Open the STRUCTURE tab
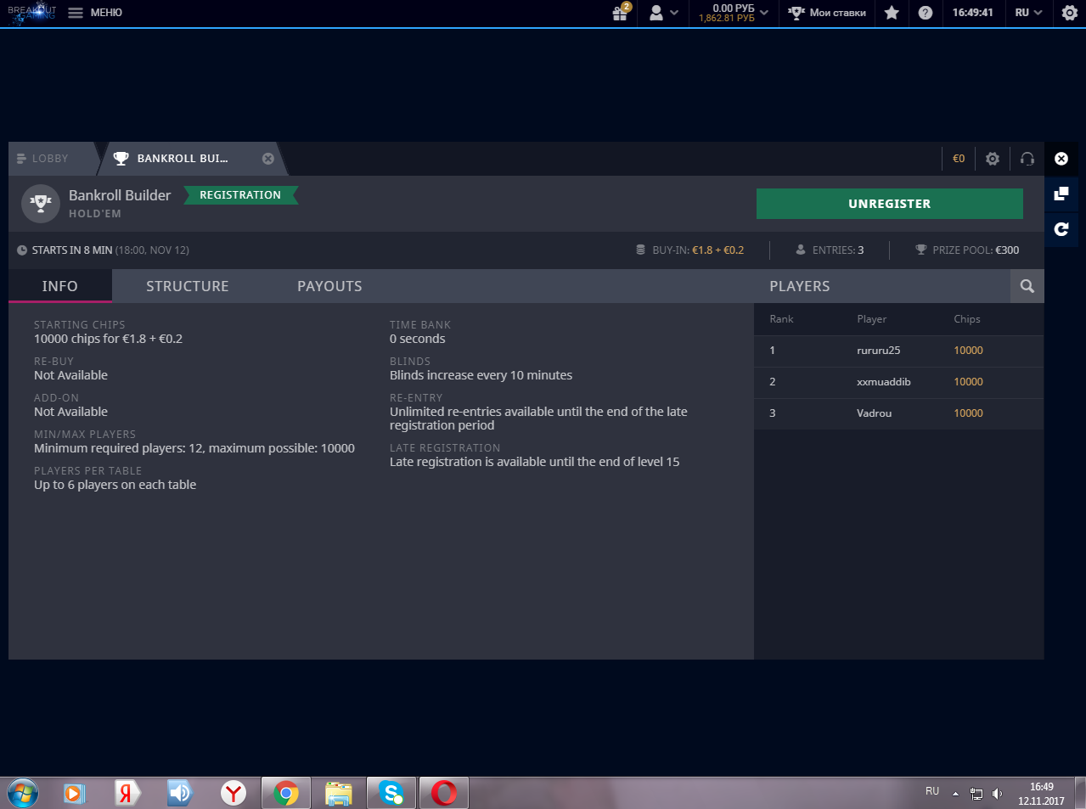 click(x=188, y=286)
